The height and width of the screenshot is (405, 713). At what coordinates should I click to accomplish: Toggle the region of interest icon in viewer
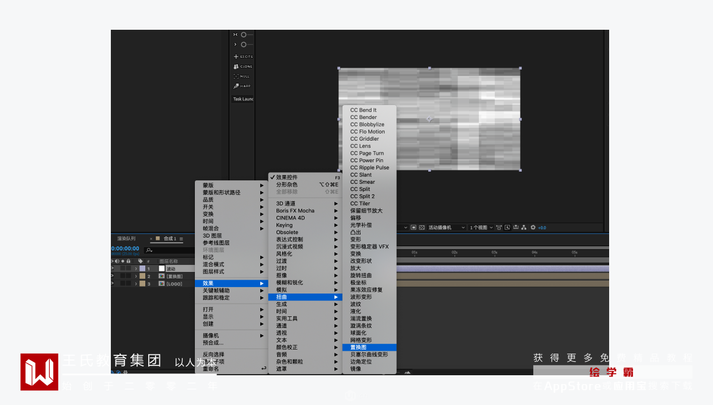[x=414, y=228]
